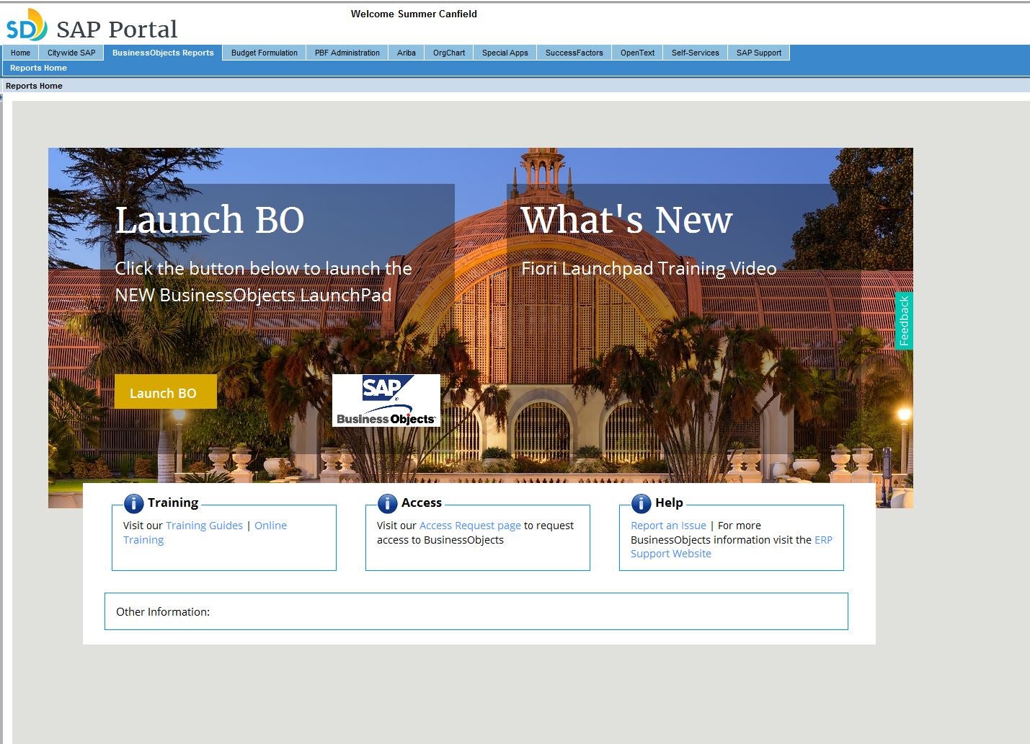Viewport: 1030px width, 744px height.
Task: Click the Fiori Launchpad Training Video text
Action: pyautogui.click(x=649, y=268)
